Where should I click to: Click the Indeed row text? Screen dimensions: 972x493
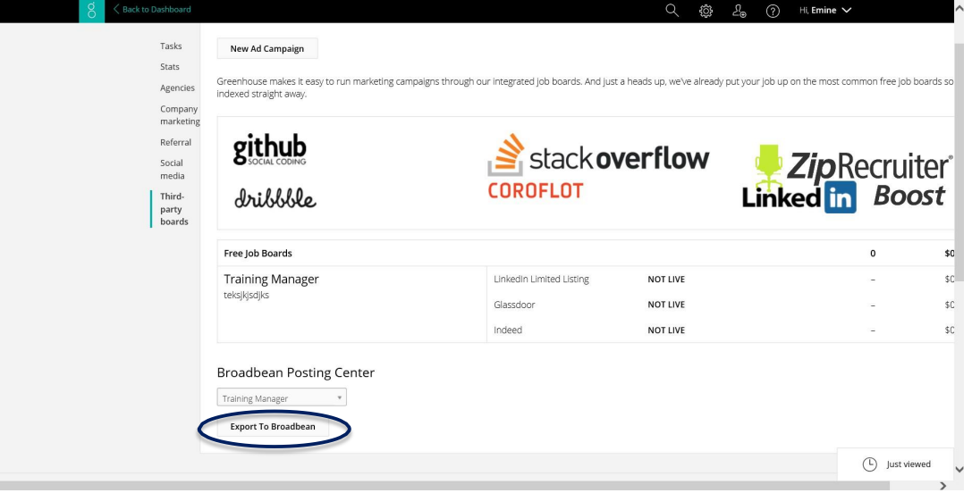(508, 330)
